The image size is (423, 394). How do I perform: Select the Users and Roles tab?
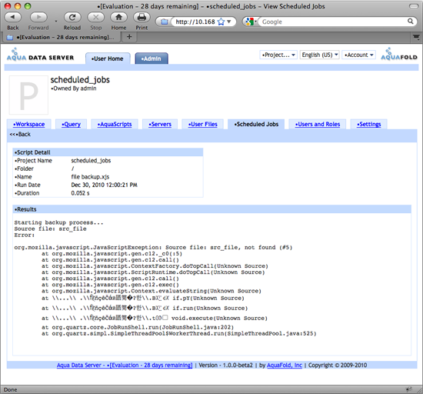click(x=317, y=124)
